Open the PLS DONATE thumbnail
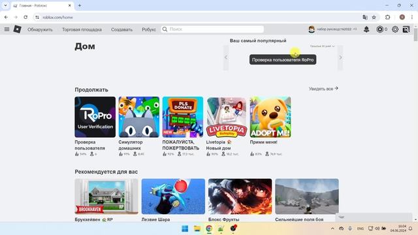 point(183,117)
